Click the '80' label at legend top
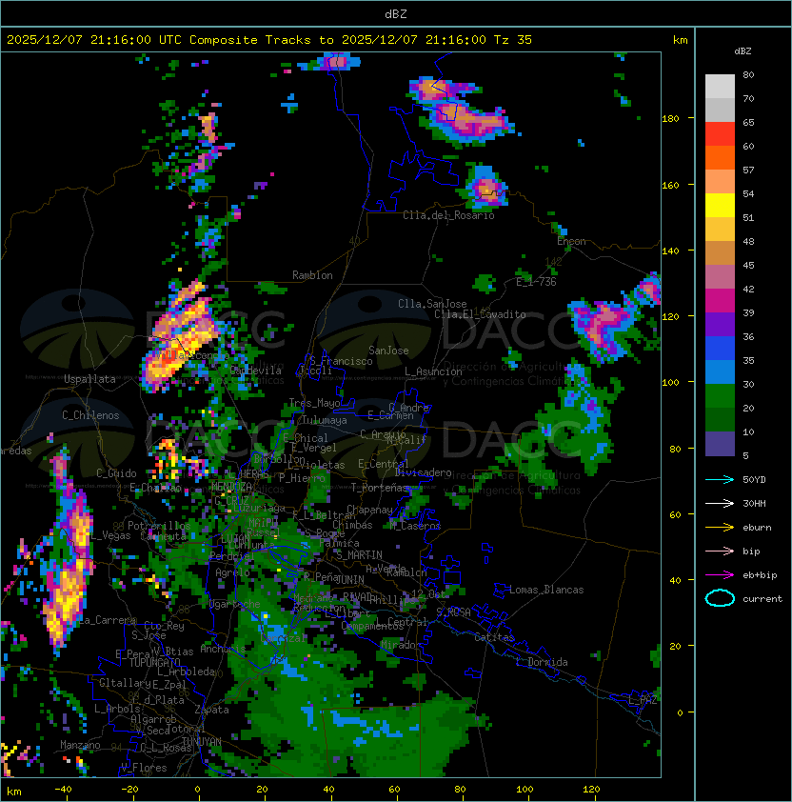The height and width of the screenshot is (802, 792). click(x=748, y=74)
